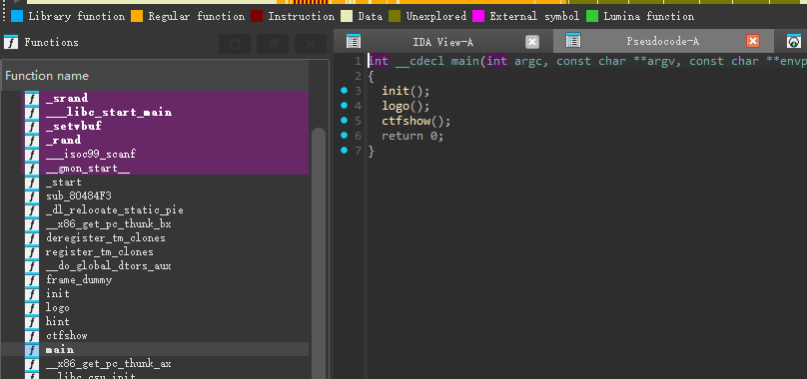Click the Pseudocode-A tab icon

pos(573,40)
